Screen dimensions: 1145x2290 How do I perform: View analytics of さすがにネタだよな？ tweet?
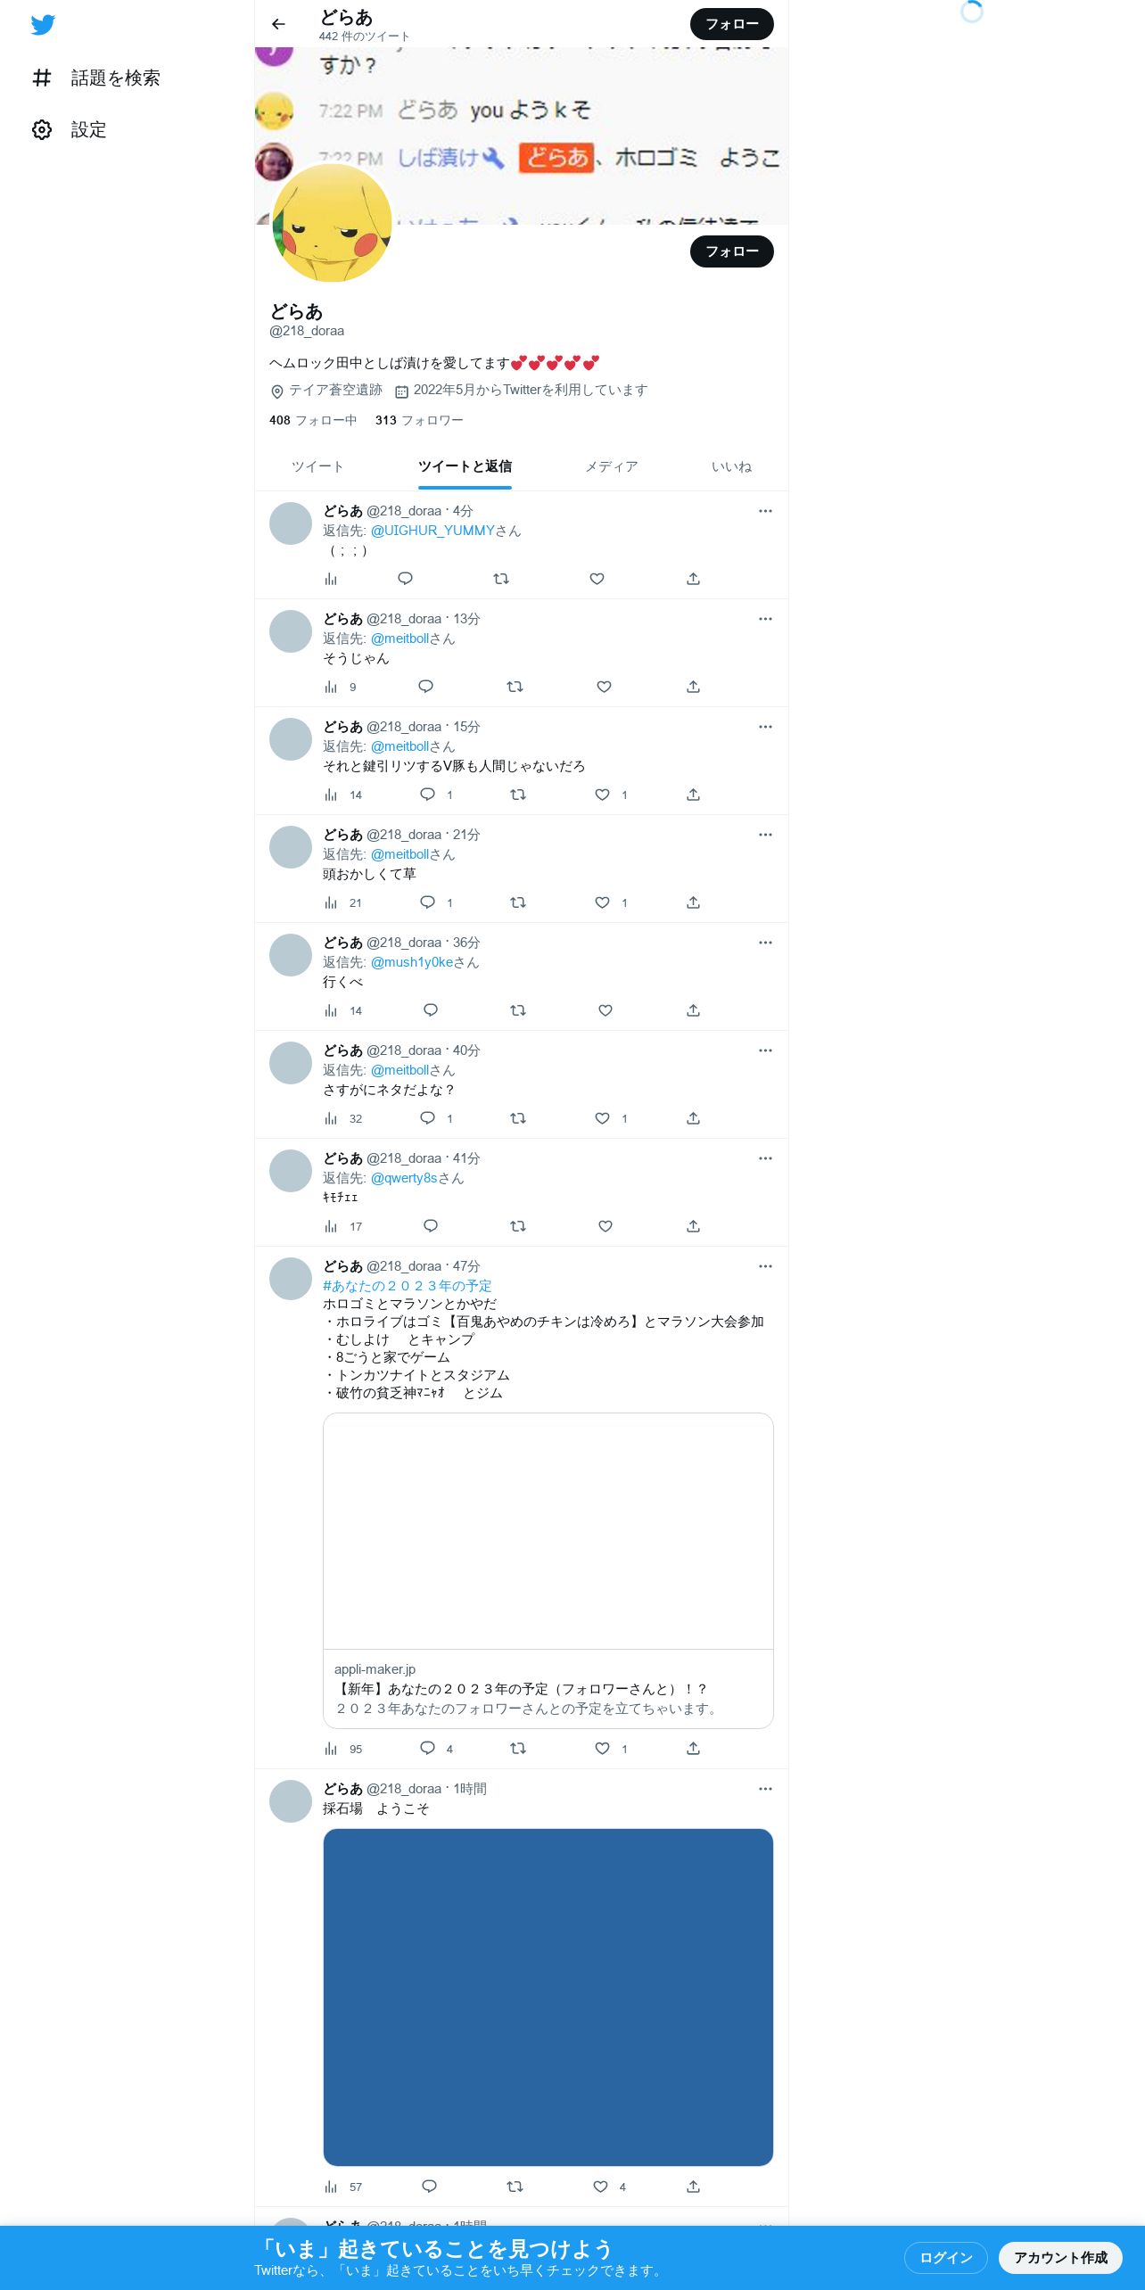343,1118
